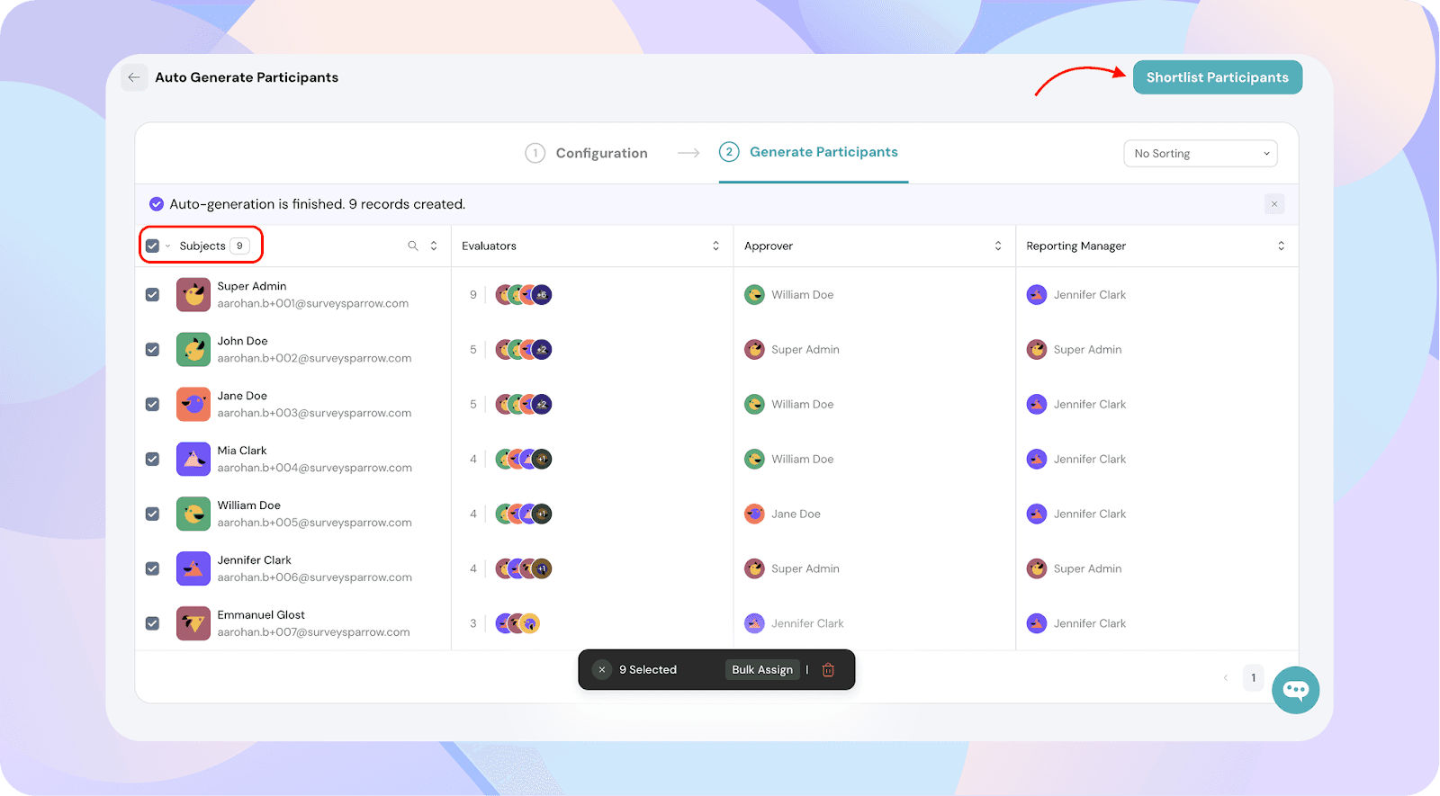The height and width of the screenshot is (796, 1440).
Task: Open the chat support bubble icon
Action: pyautogui.click(x=1296, y=690)
